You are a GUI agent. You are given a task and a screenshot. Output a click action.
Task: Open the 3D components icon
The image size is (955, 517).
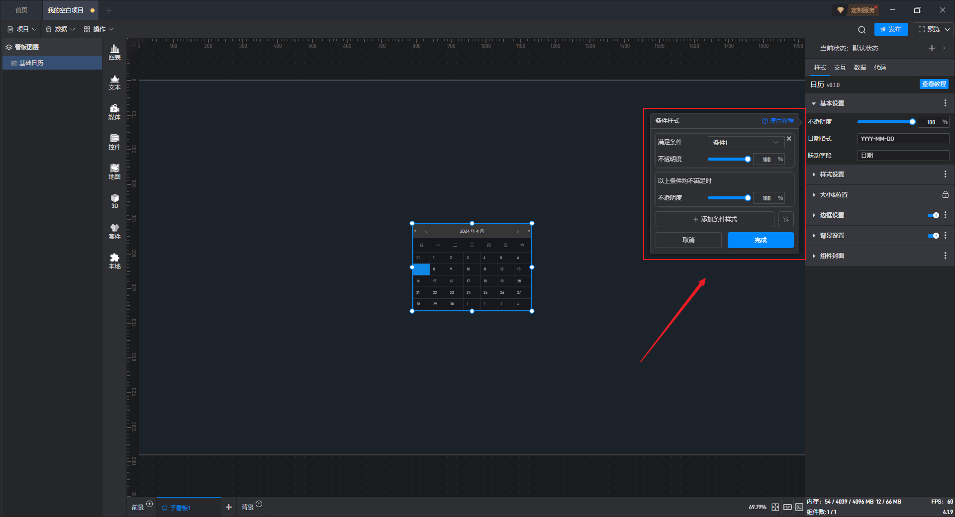(114, 201)
